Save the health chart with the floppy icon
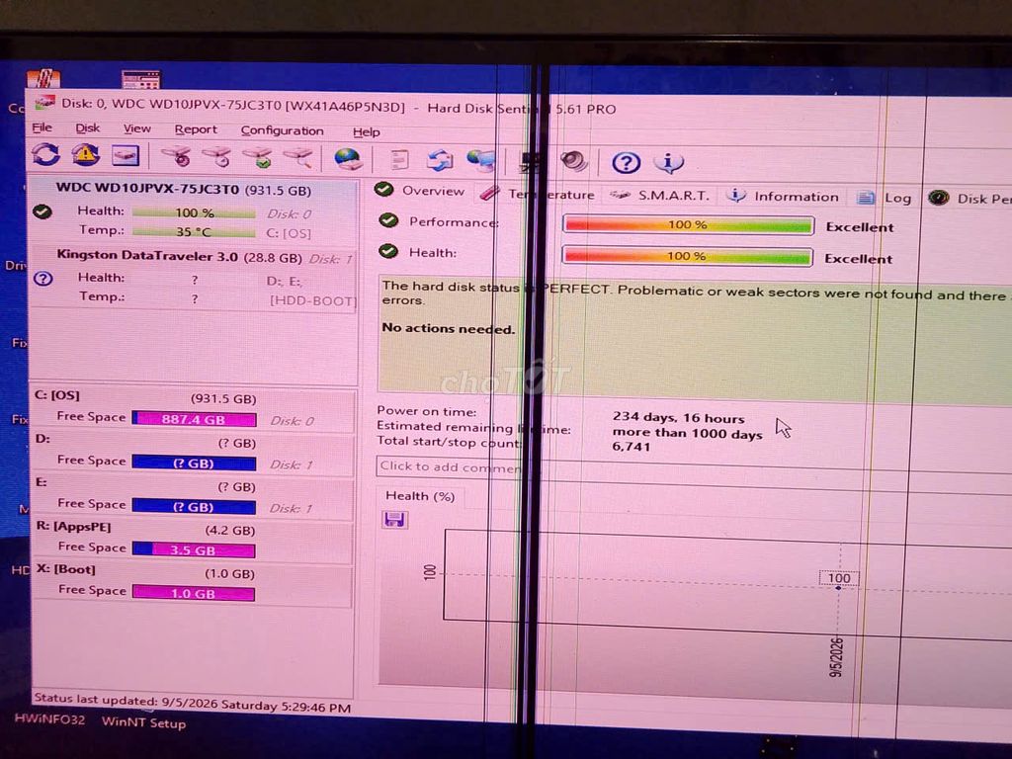Screen dimensions: 1012x759 [x=394, y=520]
